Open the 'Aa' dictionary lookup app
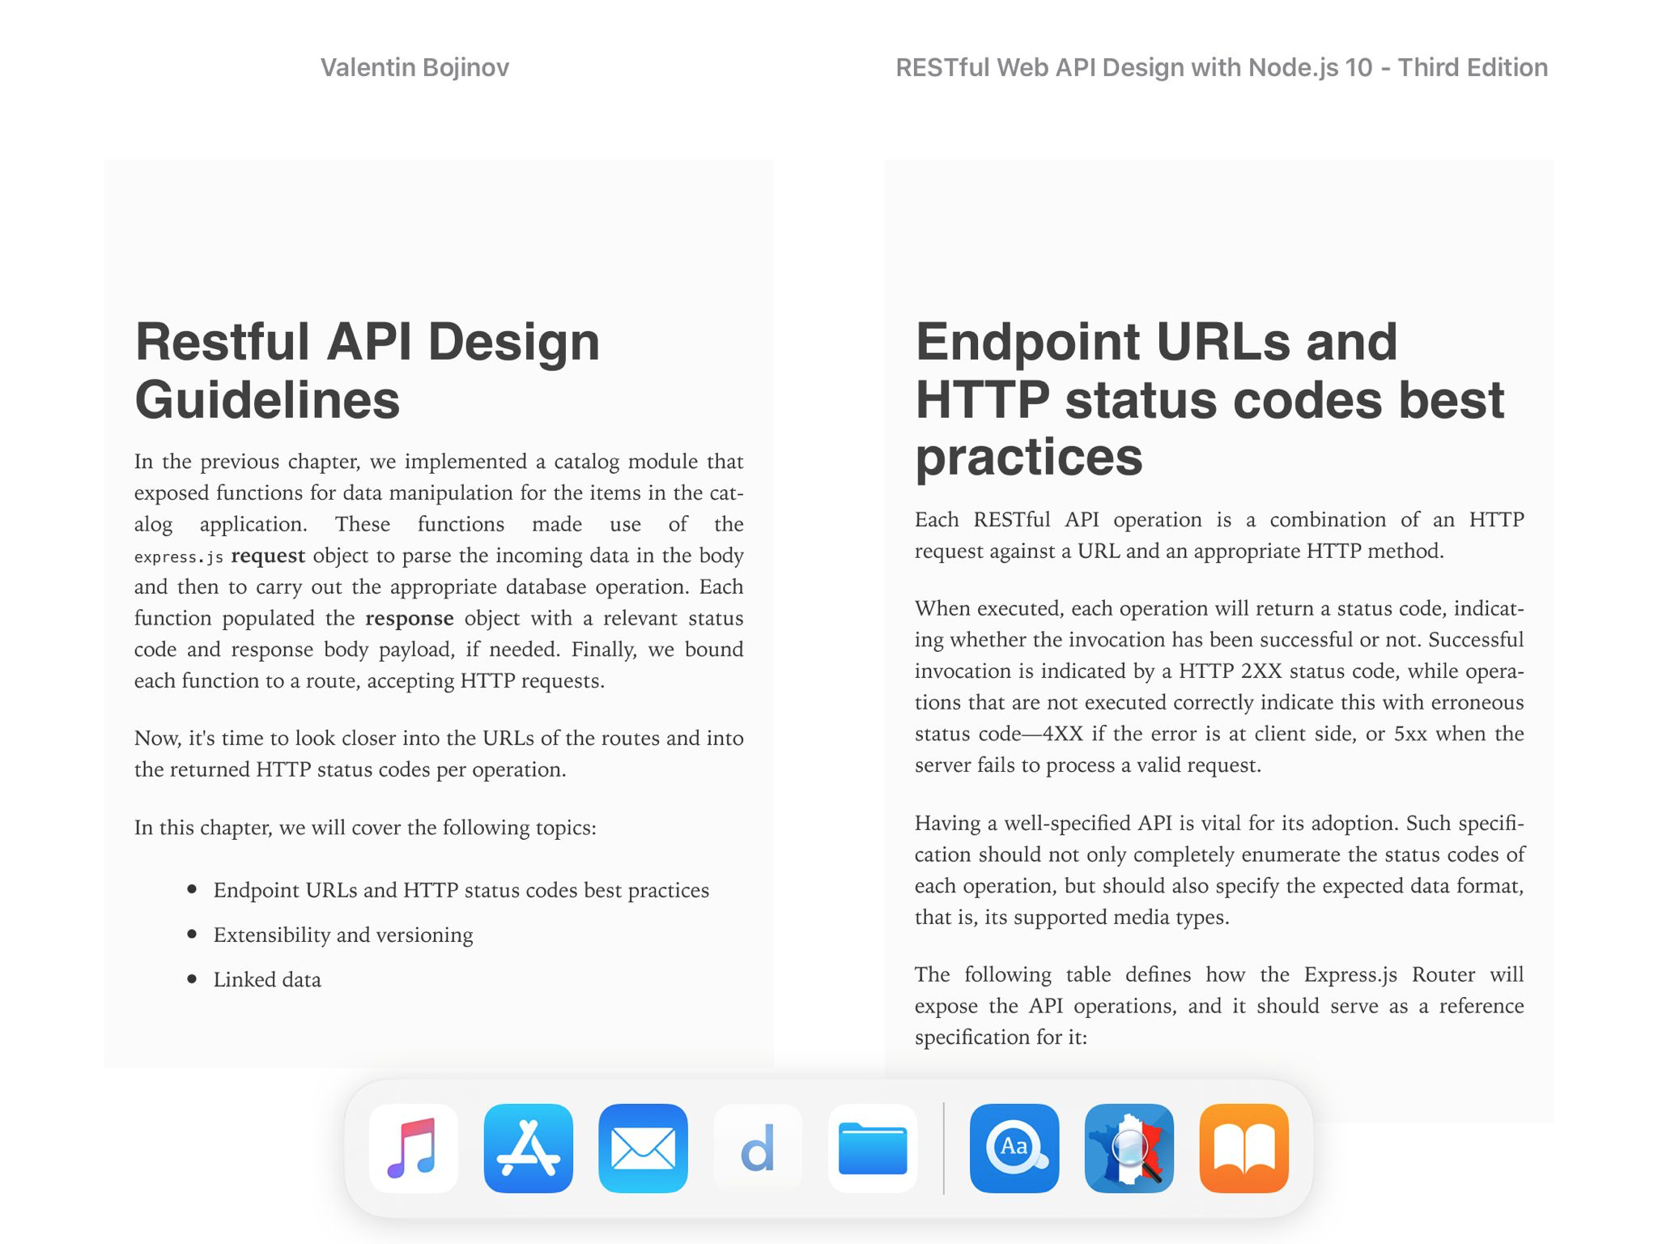The width and height of the screenshot is (1658, 1244). 1014,1148
